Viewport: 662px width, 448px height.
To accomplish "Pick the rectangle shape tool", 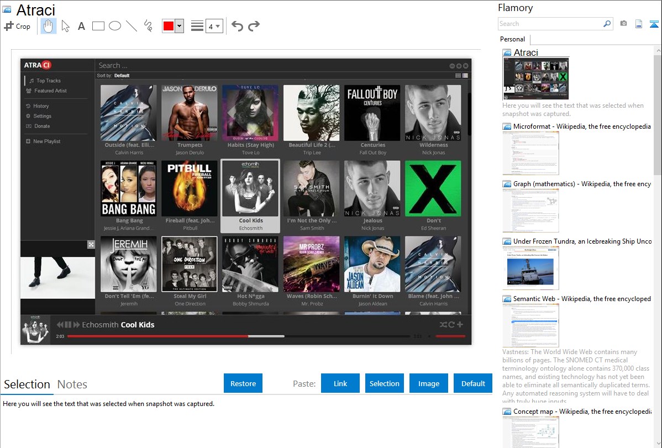I will point(98,26).
